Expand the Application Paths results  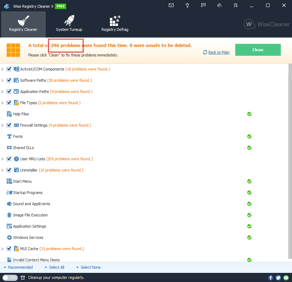click(2, 92)
